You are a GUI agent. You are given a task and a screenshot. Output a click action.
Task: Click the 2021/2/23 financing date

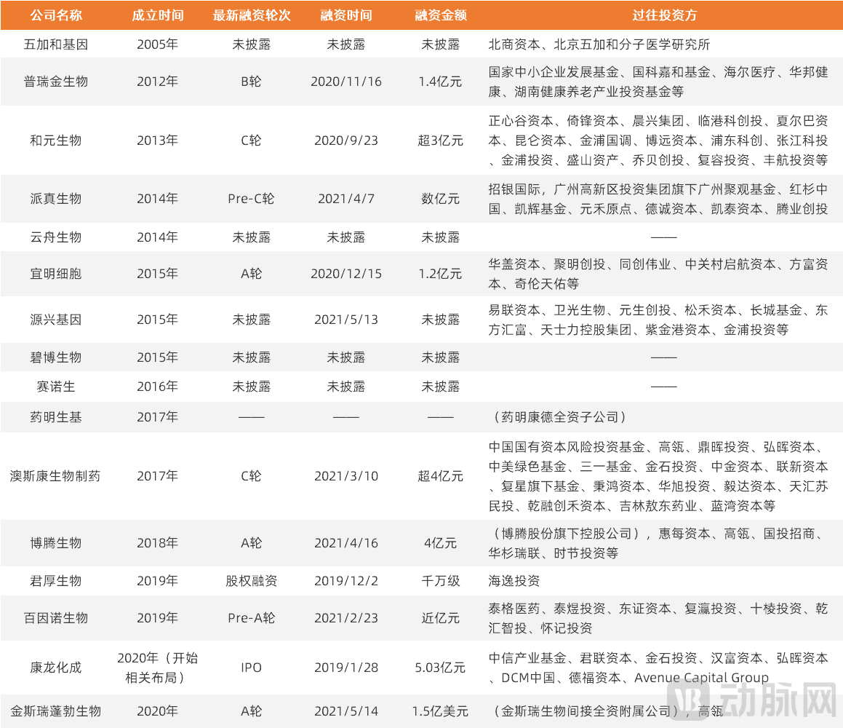(346, 617)
